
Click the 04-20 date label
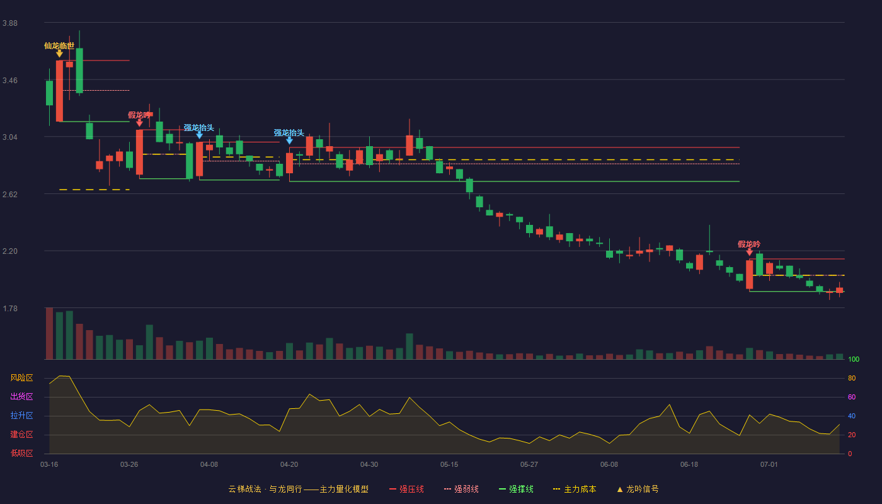coord(289,464)
